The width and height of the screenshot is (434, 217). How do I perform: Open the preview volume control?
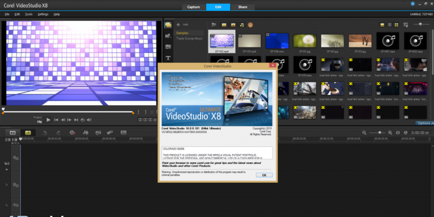89,120
